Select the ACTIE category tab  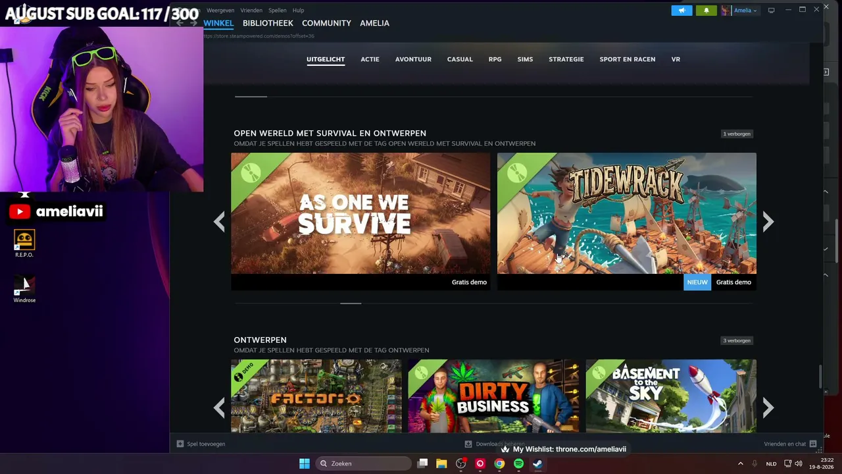click(x=370, y=59)
